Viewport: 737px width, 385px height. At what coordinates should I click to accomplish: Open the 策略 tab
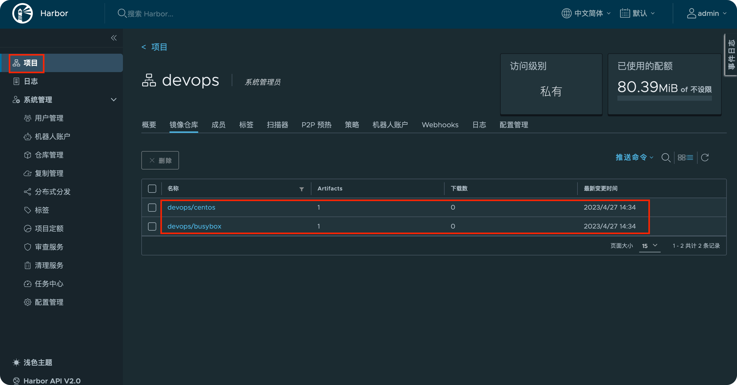[x=352, y=125]
